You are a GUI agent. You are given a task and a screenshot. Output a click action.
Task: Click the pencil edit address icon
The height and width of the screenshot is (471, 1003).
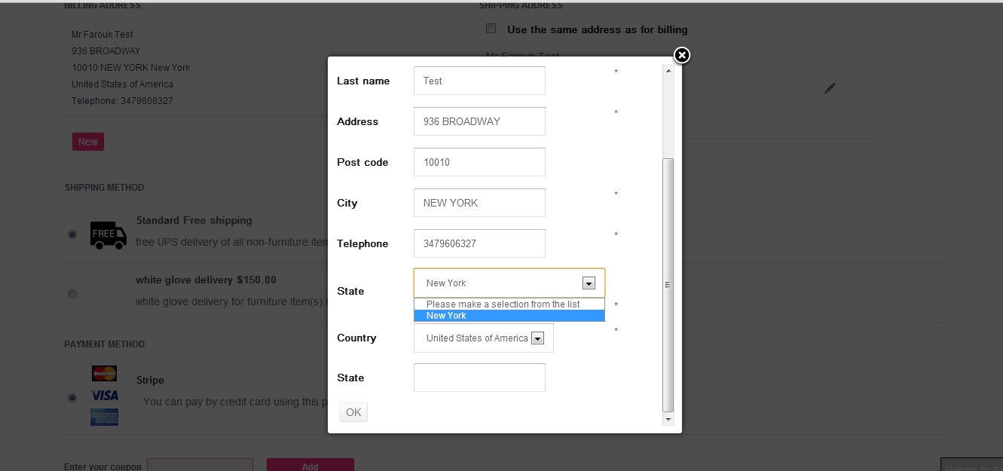click(x=830, y=88)
